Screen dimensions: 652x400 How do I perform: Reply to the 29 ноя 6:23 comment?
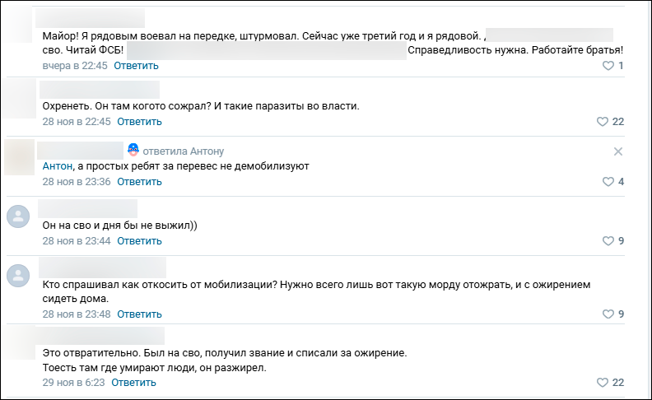point(133,382)
